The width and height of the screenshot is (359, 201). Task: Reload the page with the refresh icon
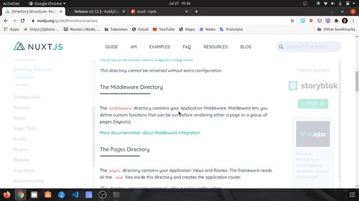click(x=22, y=21)
